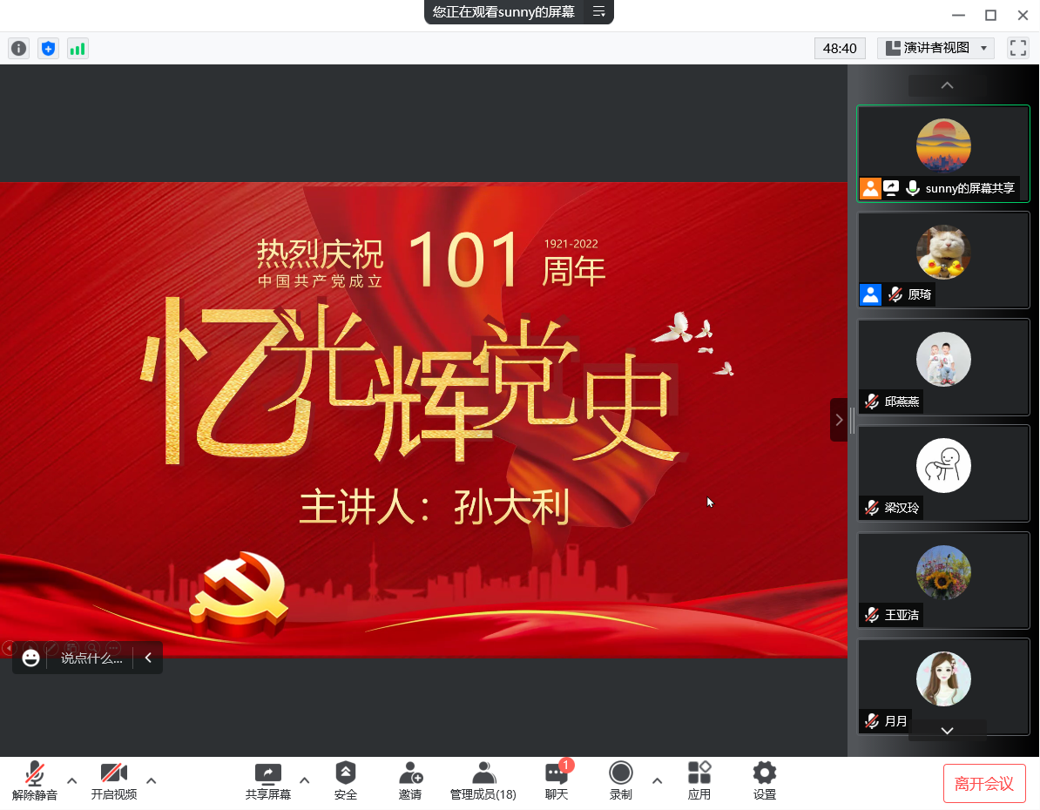The height and width of the screenshot is (810, 1040).
Task: Expand audio options arrow beside mute
Action: (72, 780)
